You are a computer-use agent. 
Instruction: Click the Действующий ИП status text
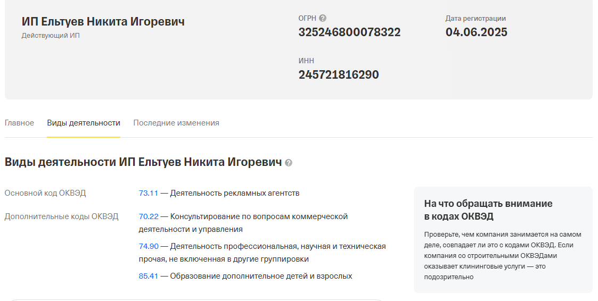point(51,36)
